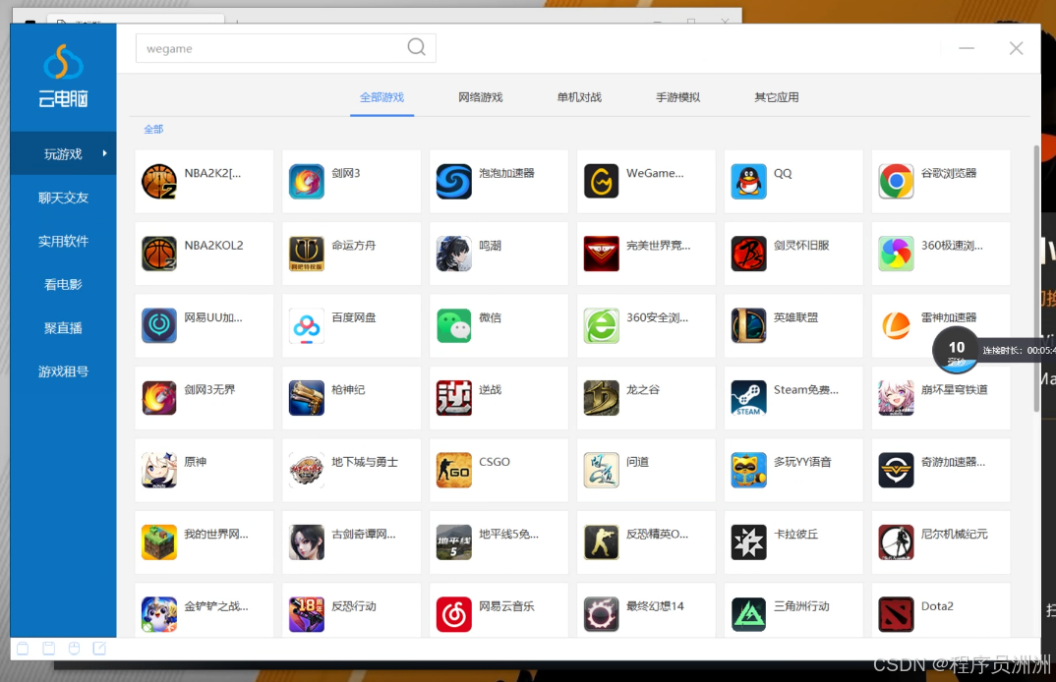The width and height of the screenshot is (1056, 682).
Task: Switch to the 网络游戏 tab
Action: 481,97
